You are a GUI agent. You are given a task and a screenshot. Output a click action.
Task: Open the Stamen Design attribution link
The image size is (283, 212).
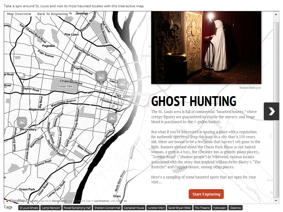click(x=60, y=201)
